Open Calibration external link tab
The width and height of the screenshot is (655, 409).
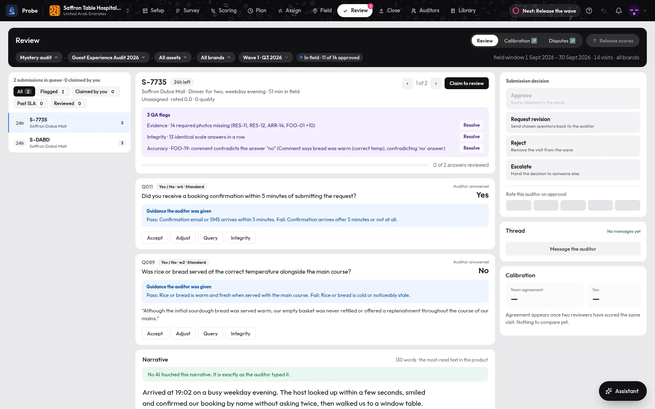[x=520, y=41]
